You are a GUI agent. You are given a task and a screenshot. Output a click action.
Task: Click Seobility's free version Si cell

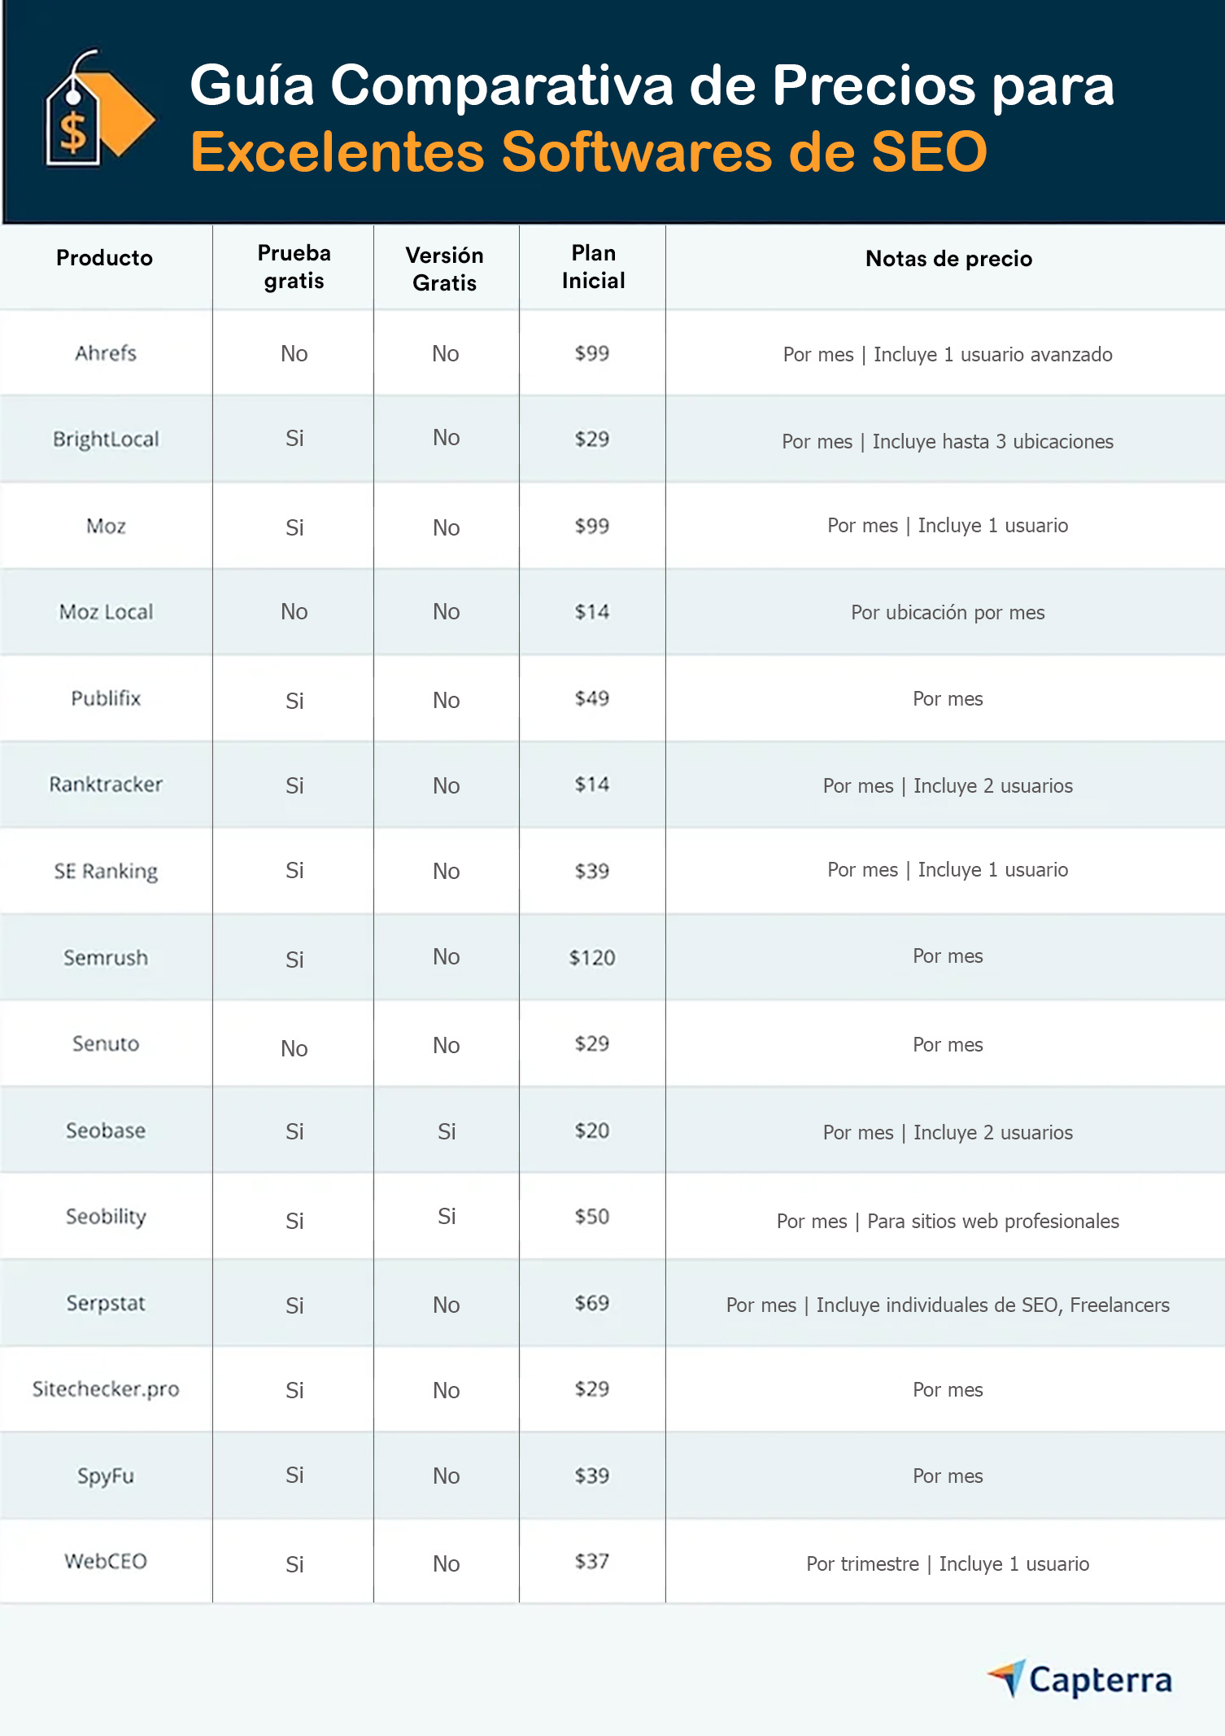pyautogui.click(x=447, y=1217)
